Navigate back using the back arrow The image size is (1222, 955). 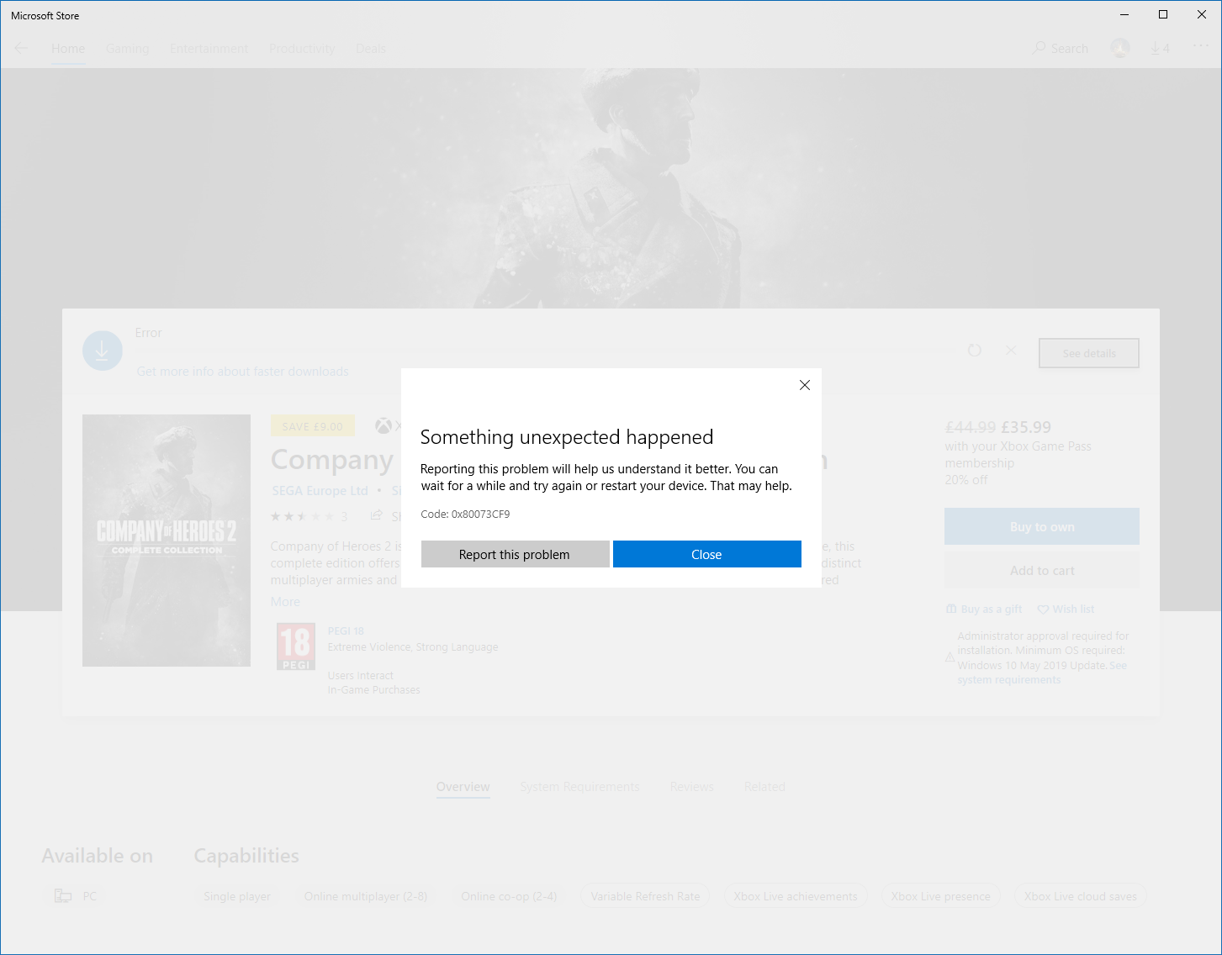[x=20, y=48]
